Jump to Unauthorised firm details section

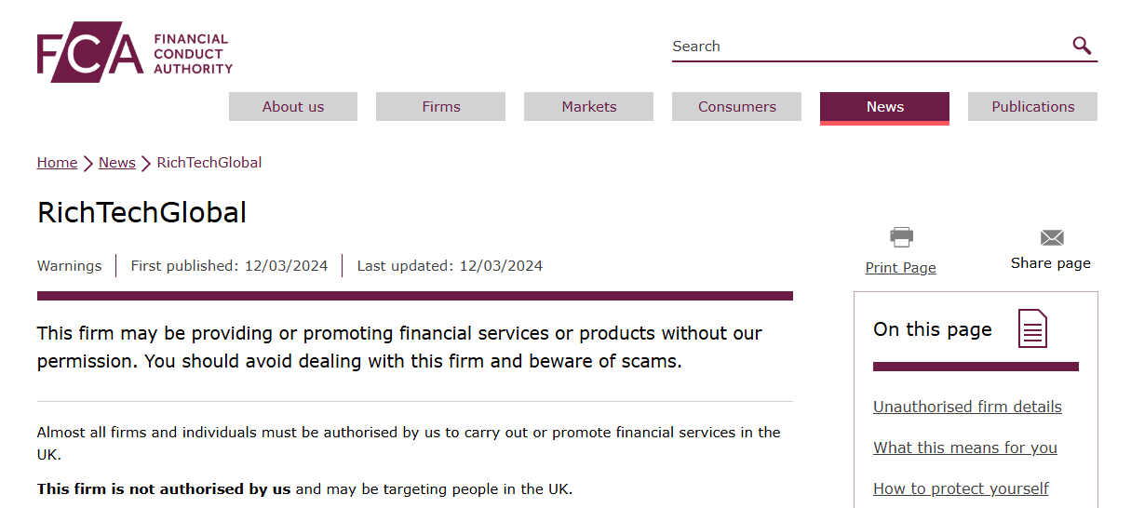(967, 407)
